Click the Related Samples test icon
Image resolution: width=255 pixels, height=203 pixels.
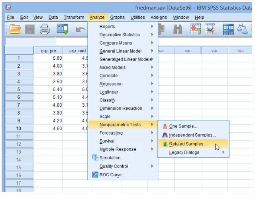(x=165, y=144)
